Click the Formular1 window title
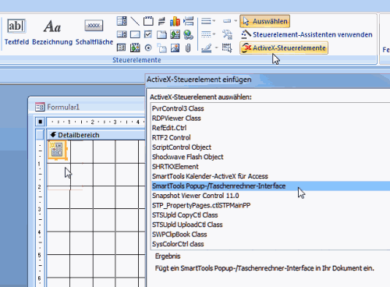The width and height of the screenshot is (390, 287). 63,107
